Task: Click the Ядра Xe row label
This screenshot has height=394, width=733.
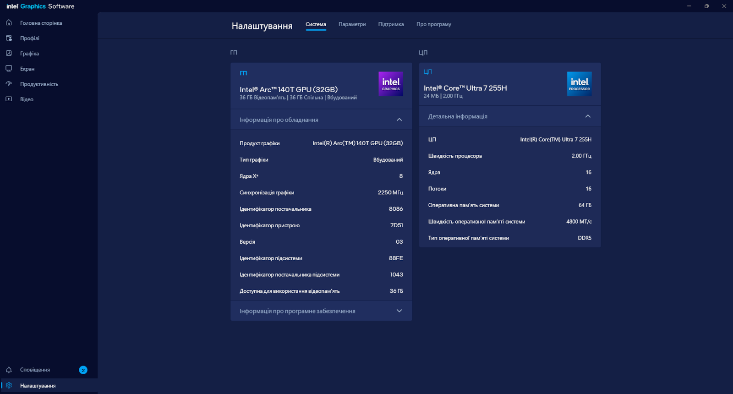Action: [249, 176]
